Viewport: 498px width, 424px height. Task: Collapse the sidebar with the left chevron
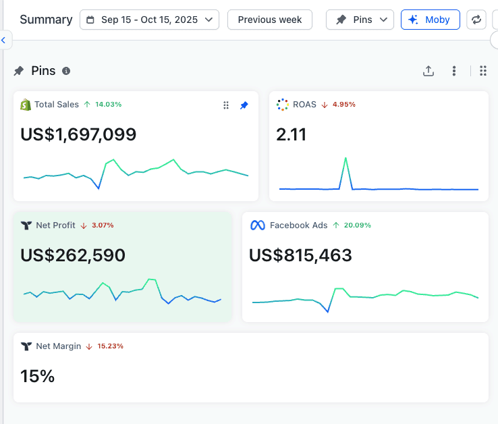coord(4,41)
